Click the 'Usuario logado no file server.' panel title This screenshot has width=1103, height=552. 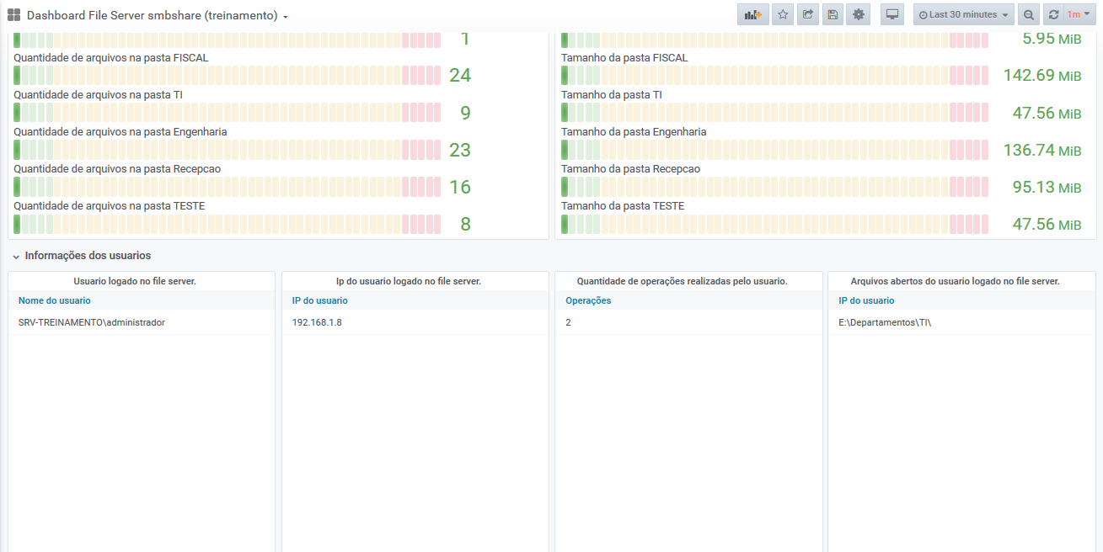point(135,281)
